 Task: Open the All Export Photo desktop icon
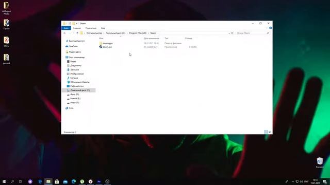[x=7, y=8]
